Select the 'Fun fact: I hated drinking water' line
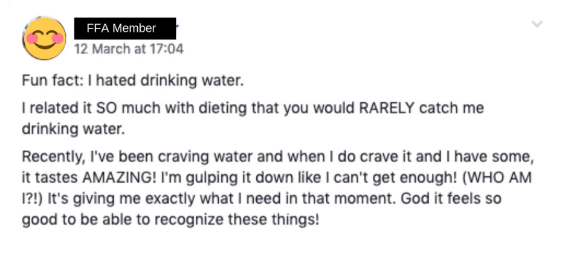568x272 pixels. (132, 80)
